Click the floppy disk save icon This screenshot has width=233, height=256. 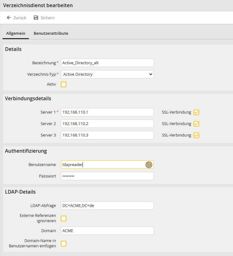pyautogui.click(x=36, y=18)
